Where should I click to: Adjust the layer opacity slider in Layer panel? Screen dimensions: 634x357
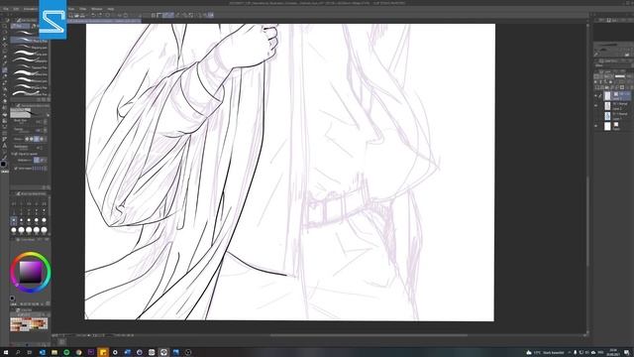[x=619, y=76]
